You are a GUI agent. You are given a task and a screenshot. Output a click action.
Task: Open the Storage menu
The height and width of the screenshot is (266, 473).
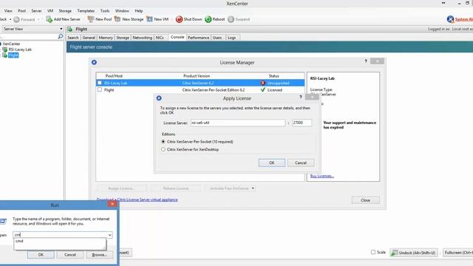pyautogui.click(x=65, y=11)
